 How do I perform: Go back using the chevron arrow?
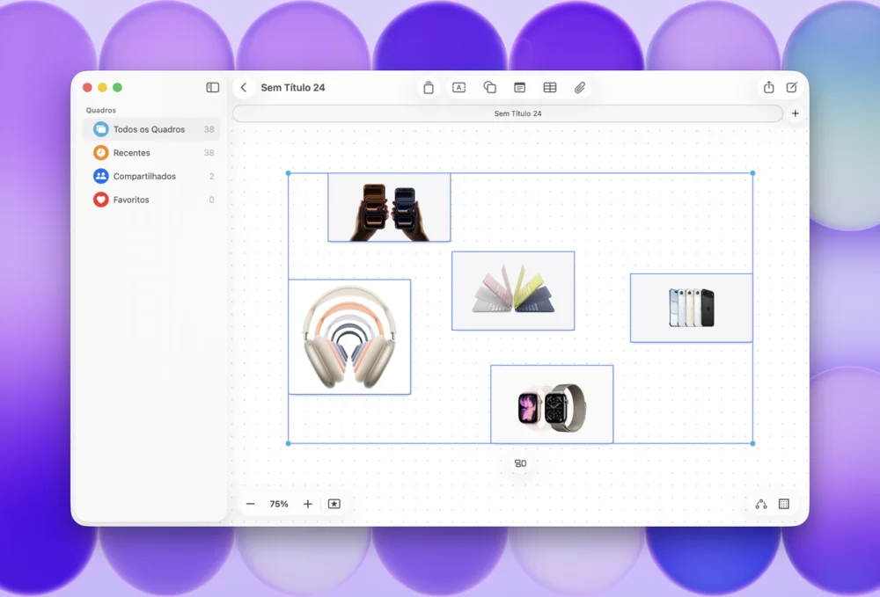(244, 87)
